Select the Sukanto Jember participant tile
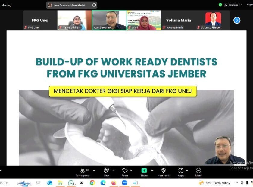The width and height of the screenshot is (253, 187). (x=213, y=20)
